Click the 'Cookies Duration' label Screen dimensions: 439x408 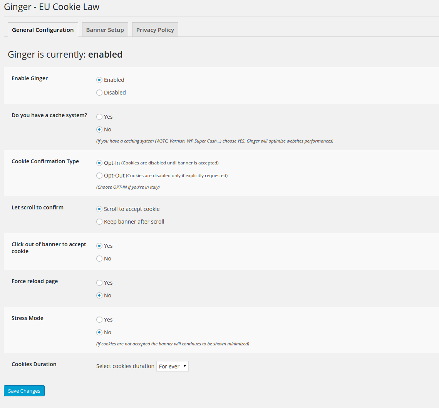[x=34, y=364]
